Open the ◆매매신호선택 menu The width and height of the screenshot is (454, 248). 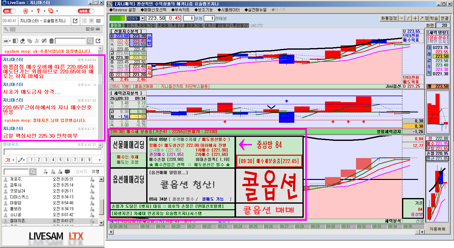pyautogui.click(x=153, y=10)
